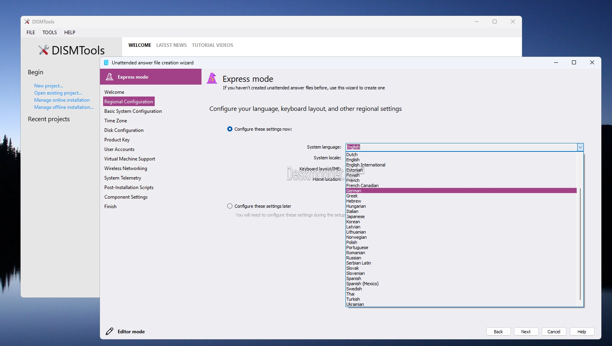
Task: Click the Editor mode pencil icon
Action: click(x=109, y=331)
